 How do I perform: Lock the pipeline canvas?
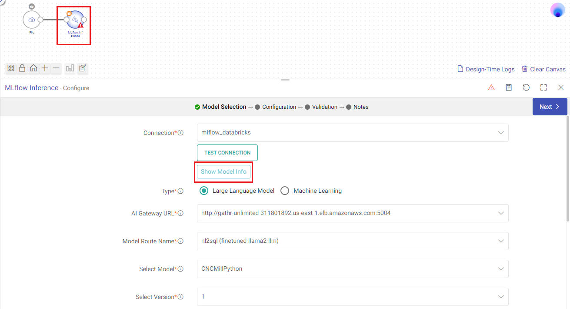click(x=22, y=68)
